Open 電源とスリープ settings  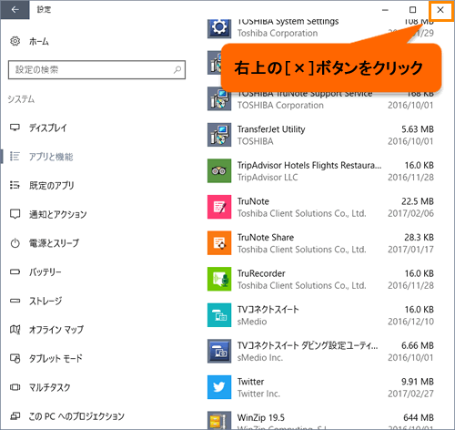[x=54, y=243]
